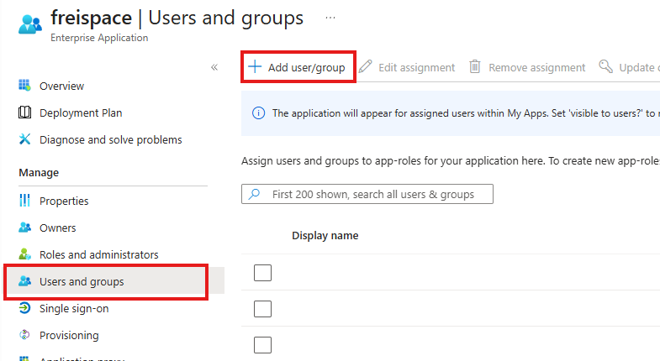The width and height of the screenshot is (660, 361).
Task: Open the Provisioning page
Action: (x=69, y=335)
